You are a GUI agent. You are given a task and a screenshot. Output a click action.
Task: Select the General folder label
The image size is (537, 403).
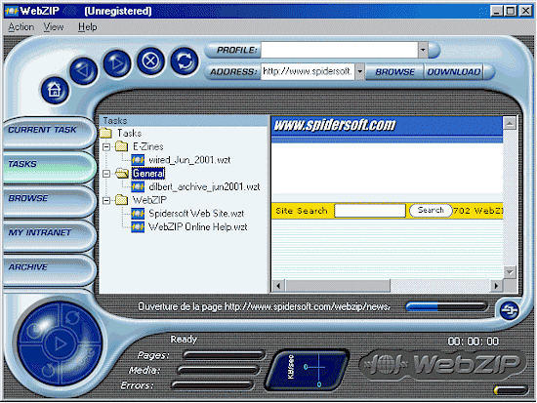pyautogui.click(x=148, y=174)
